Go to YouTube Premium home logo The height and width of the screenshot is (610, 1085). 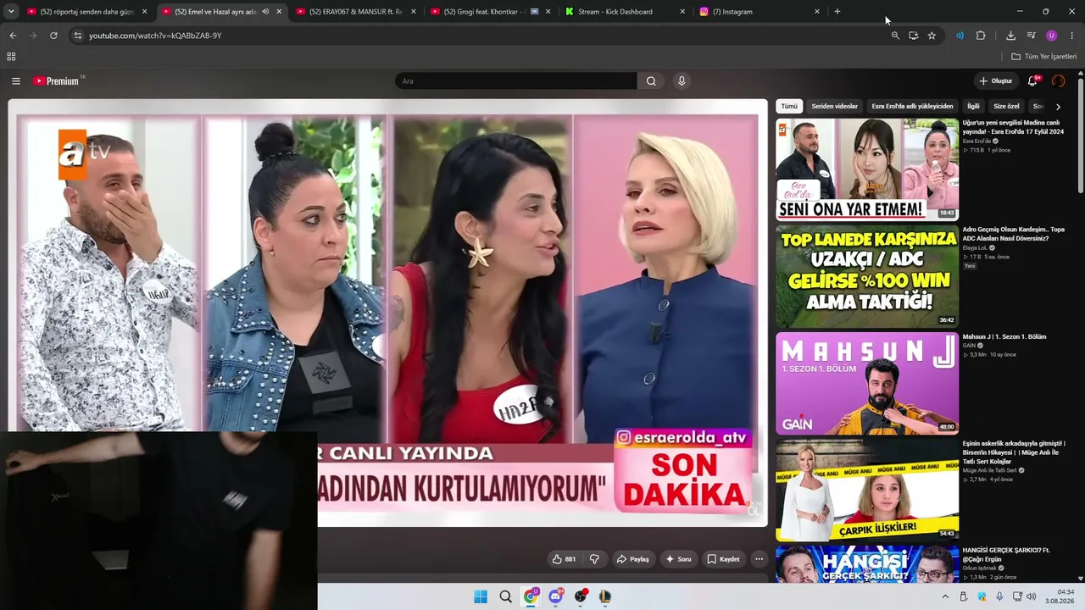pos(56,81)
